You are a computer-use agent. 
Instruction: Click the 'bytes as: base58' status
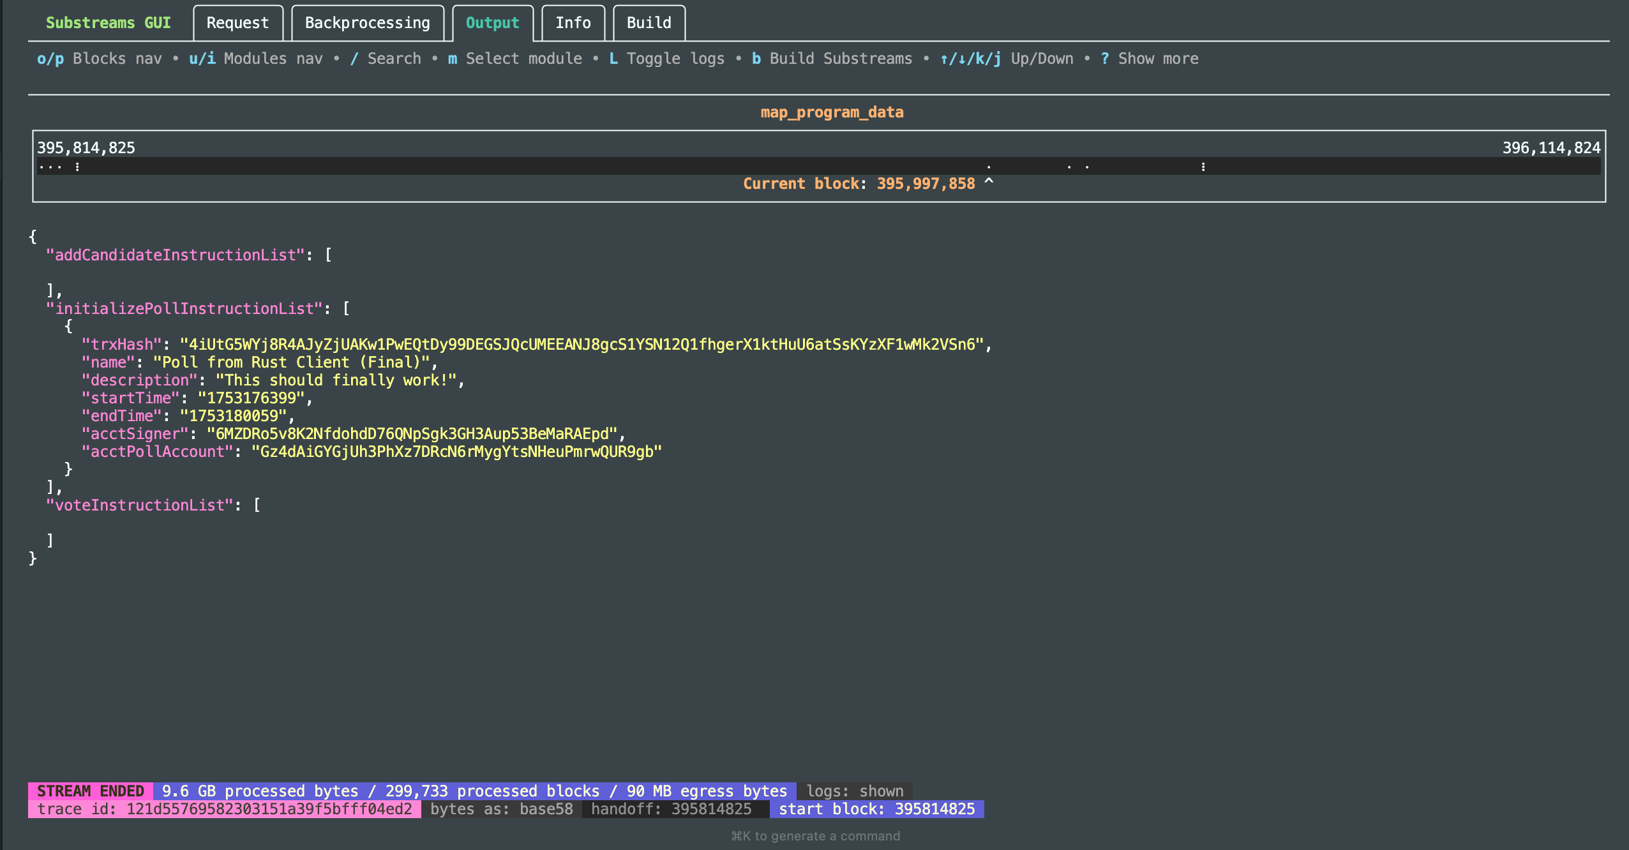click(501, 809)
